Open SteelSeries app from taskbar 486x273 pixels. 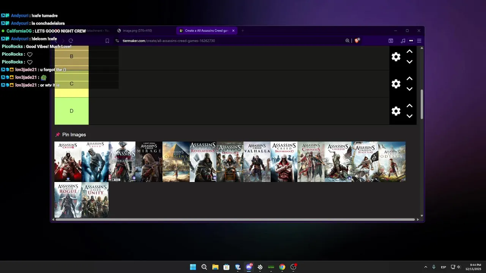point(260,267)
